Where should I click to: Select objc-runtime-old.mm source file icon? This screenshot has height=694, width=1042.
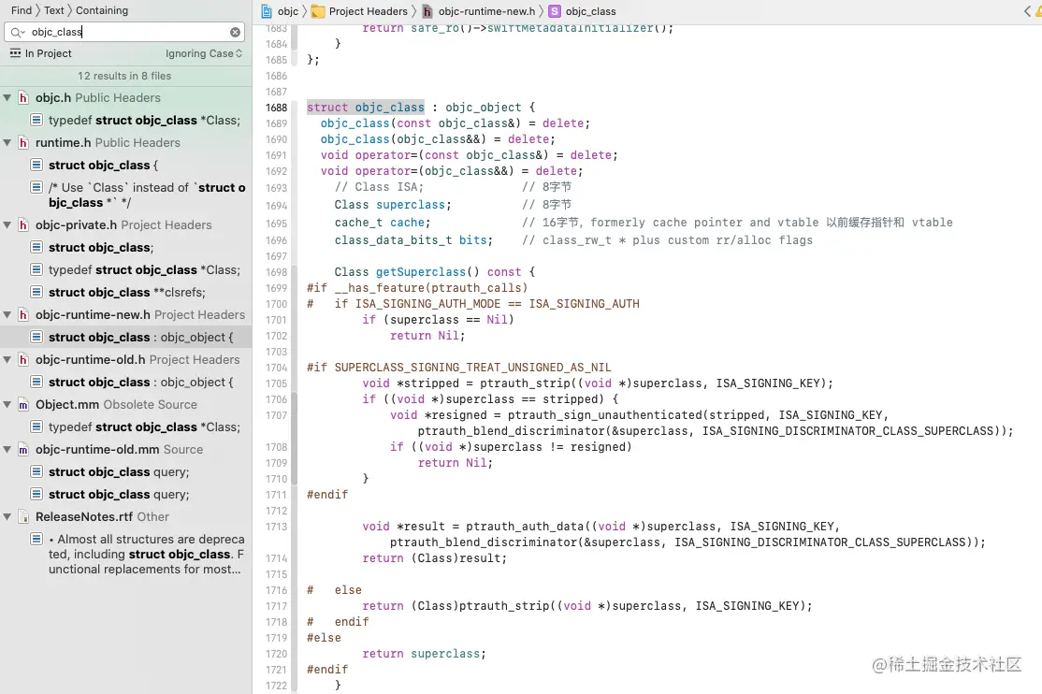23,449
